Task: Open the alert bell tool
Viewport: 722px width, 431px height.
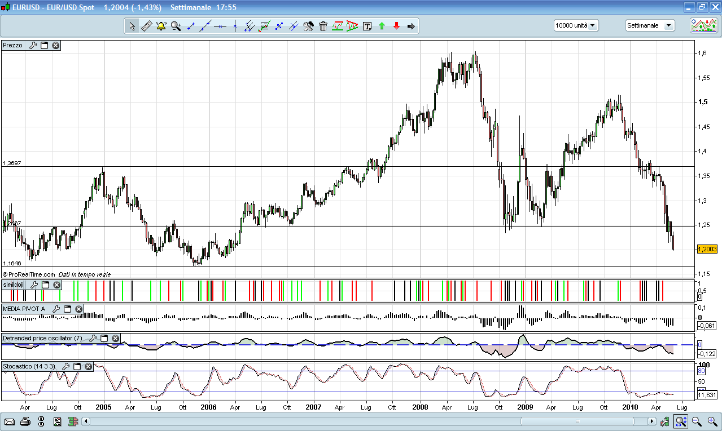Action: point(161,26)
